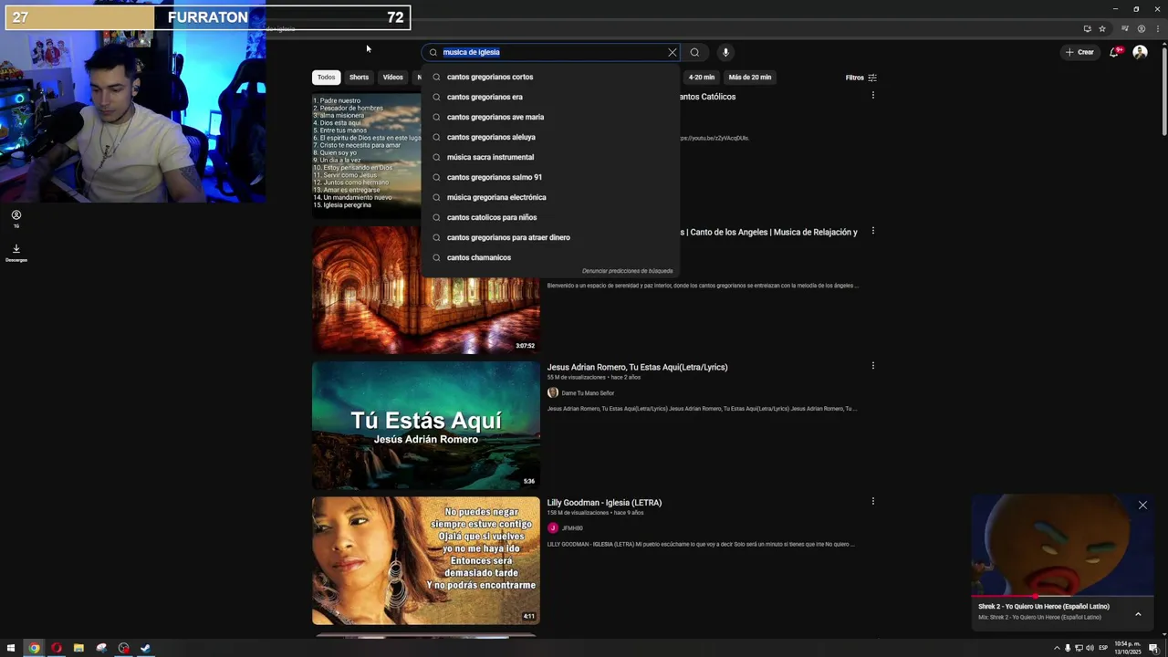Open Steam icon in the taskbar

tap(145, 648)
